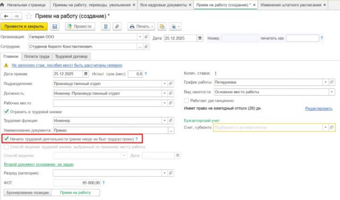
Task: Open the Редактировать vacation link
Action: [319, 108]
